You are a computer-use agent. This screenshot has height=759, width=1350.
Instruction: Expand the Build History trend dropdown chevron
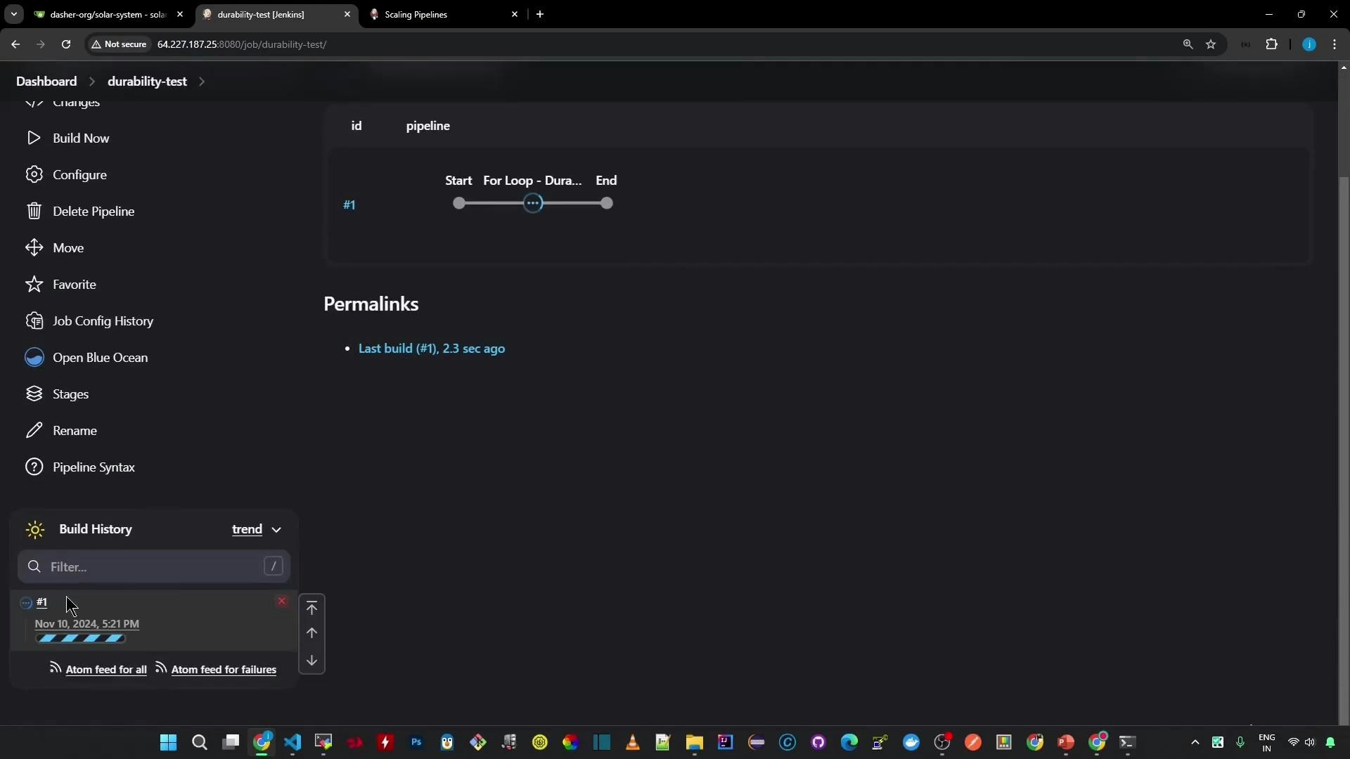tap(276, 529)
